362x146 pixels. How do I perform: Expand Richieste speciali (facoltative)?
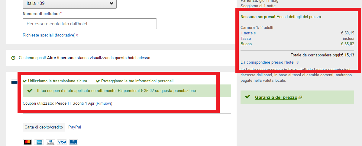pyautogui.click(x=50, y=35)
